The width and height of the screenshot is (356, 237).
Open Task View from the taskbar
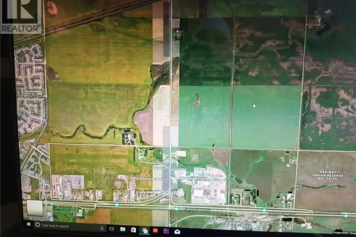click(x=112, y=229)
